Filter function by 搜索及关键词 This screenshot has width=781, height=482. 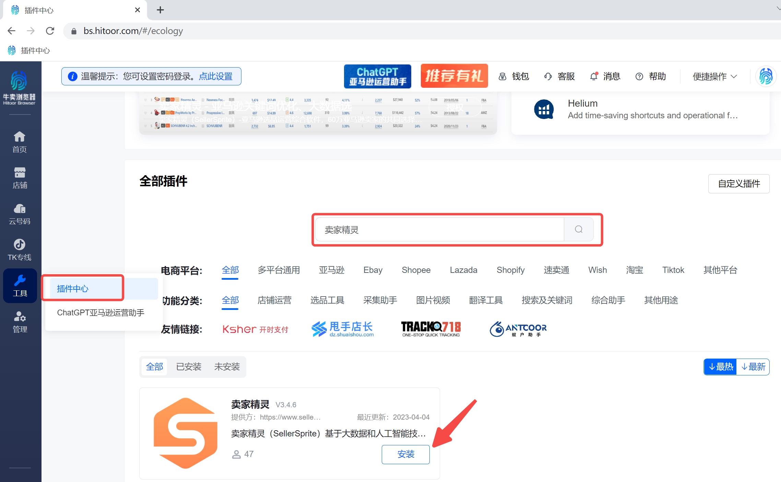click(547, 300)
